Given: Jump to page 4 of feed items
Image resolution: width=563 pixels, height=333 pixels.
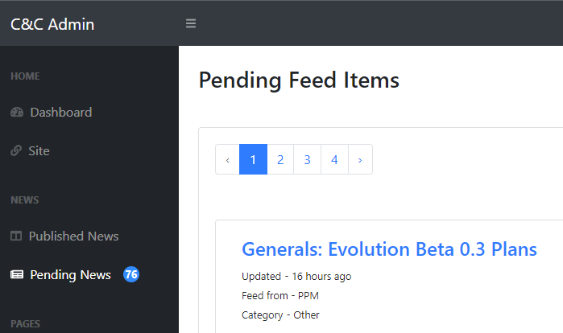Looking at the screenshot, I should 334,159.
